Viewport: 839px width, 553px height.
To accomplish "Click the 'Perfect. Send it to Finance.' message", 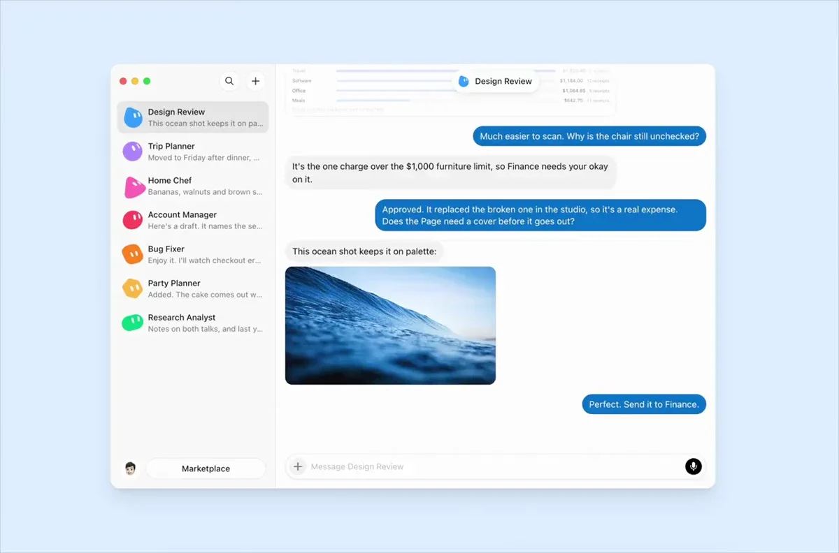I will click(x=644, y=404).
